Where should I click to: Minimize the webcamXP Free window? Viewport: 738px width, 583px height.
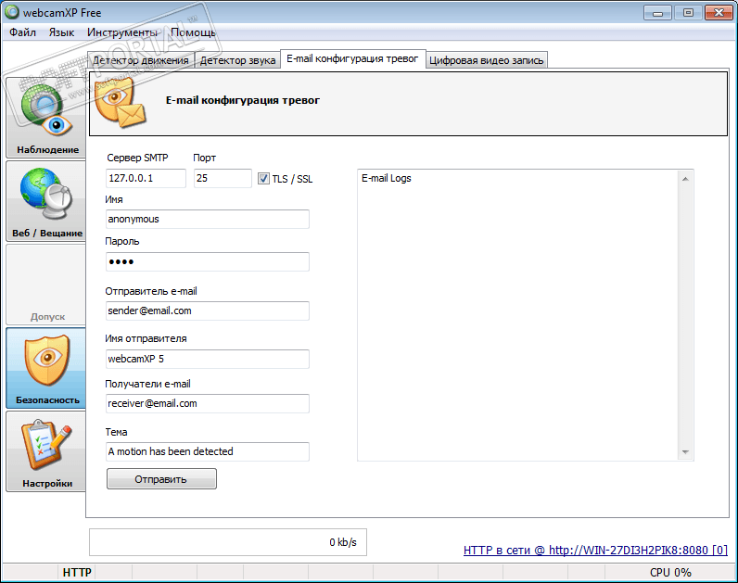click(657, 13)
